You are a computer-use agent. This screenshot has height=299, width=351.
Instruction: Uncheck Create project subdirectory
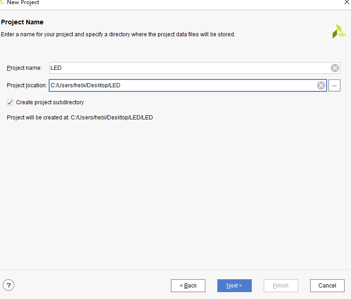point(10,102)
